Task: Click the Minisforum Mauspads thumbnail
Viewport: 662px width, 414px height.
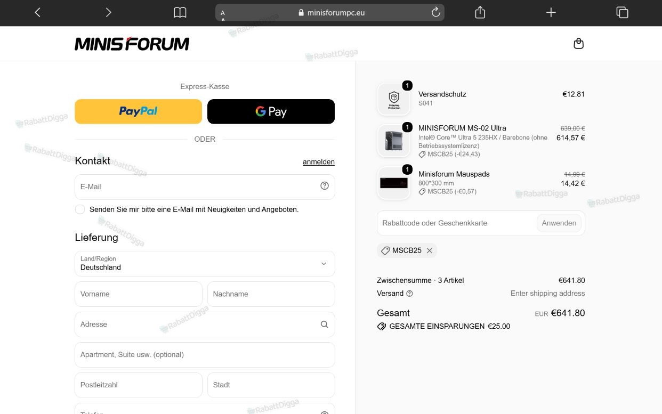Action: point(394,183)
